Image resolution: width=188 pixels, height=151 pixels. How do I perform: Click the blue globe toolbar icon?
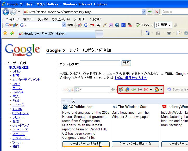point(117,25)
